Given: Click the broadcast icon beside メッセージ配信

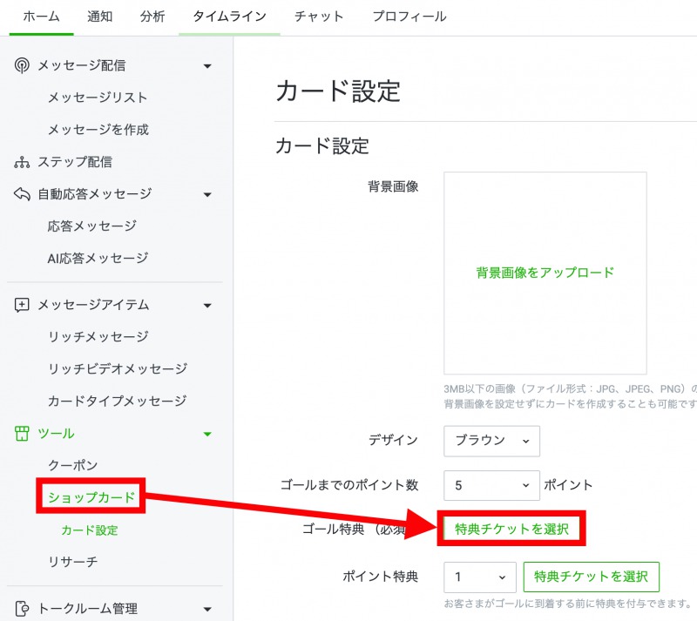Looking at the screenshot, I should coord(22,65).
